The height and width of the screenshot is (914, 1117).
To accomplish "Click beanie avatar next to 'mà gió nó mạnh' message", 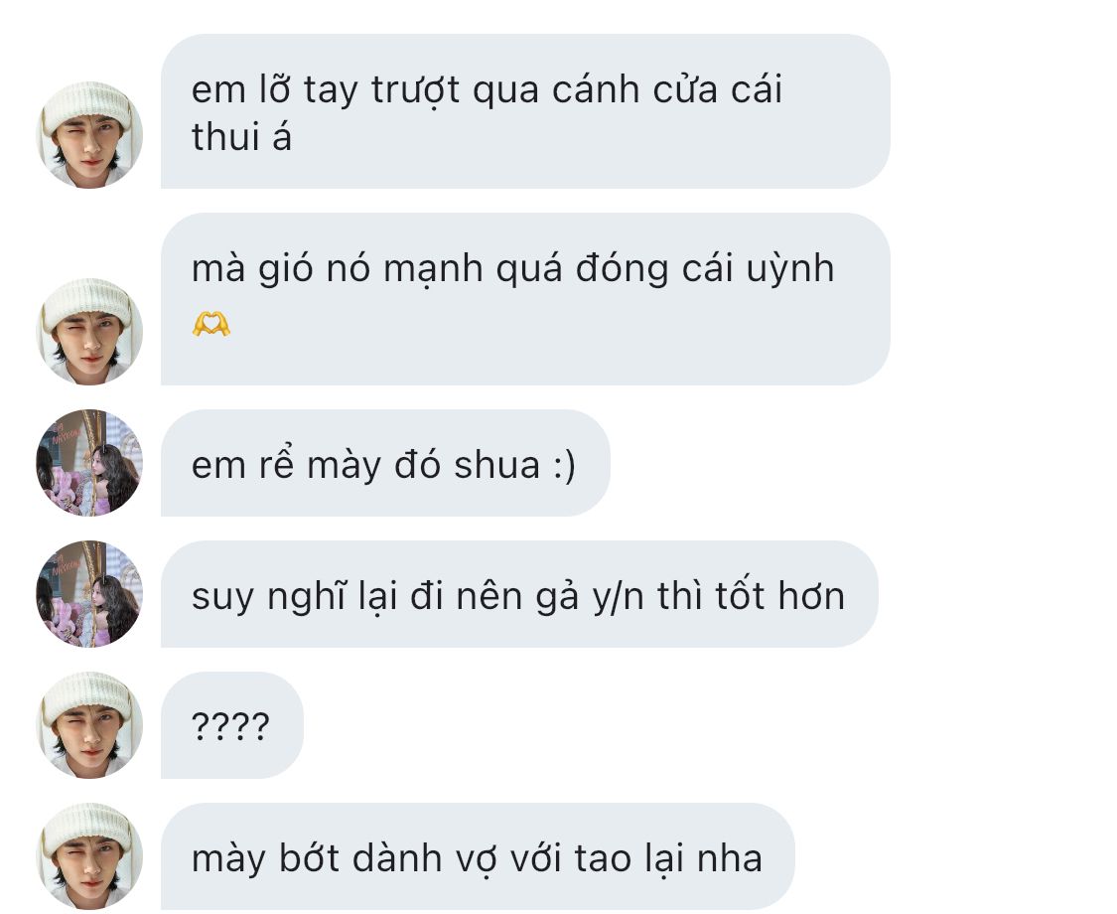I will [89, 332].
